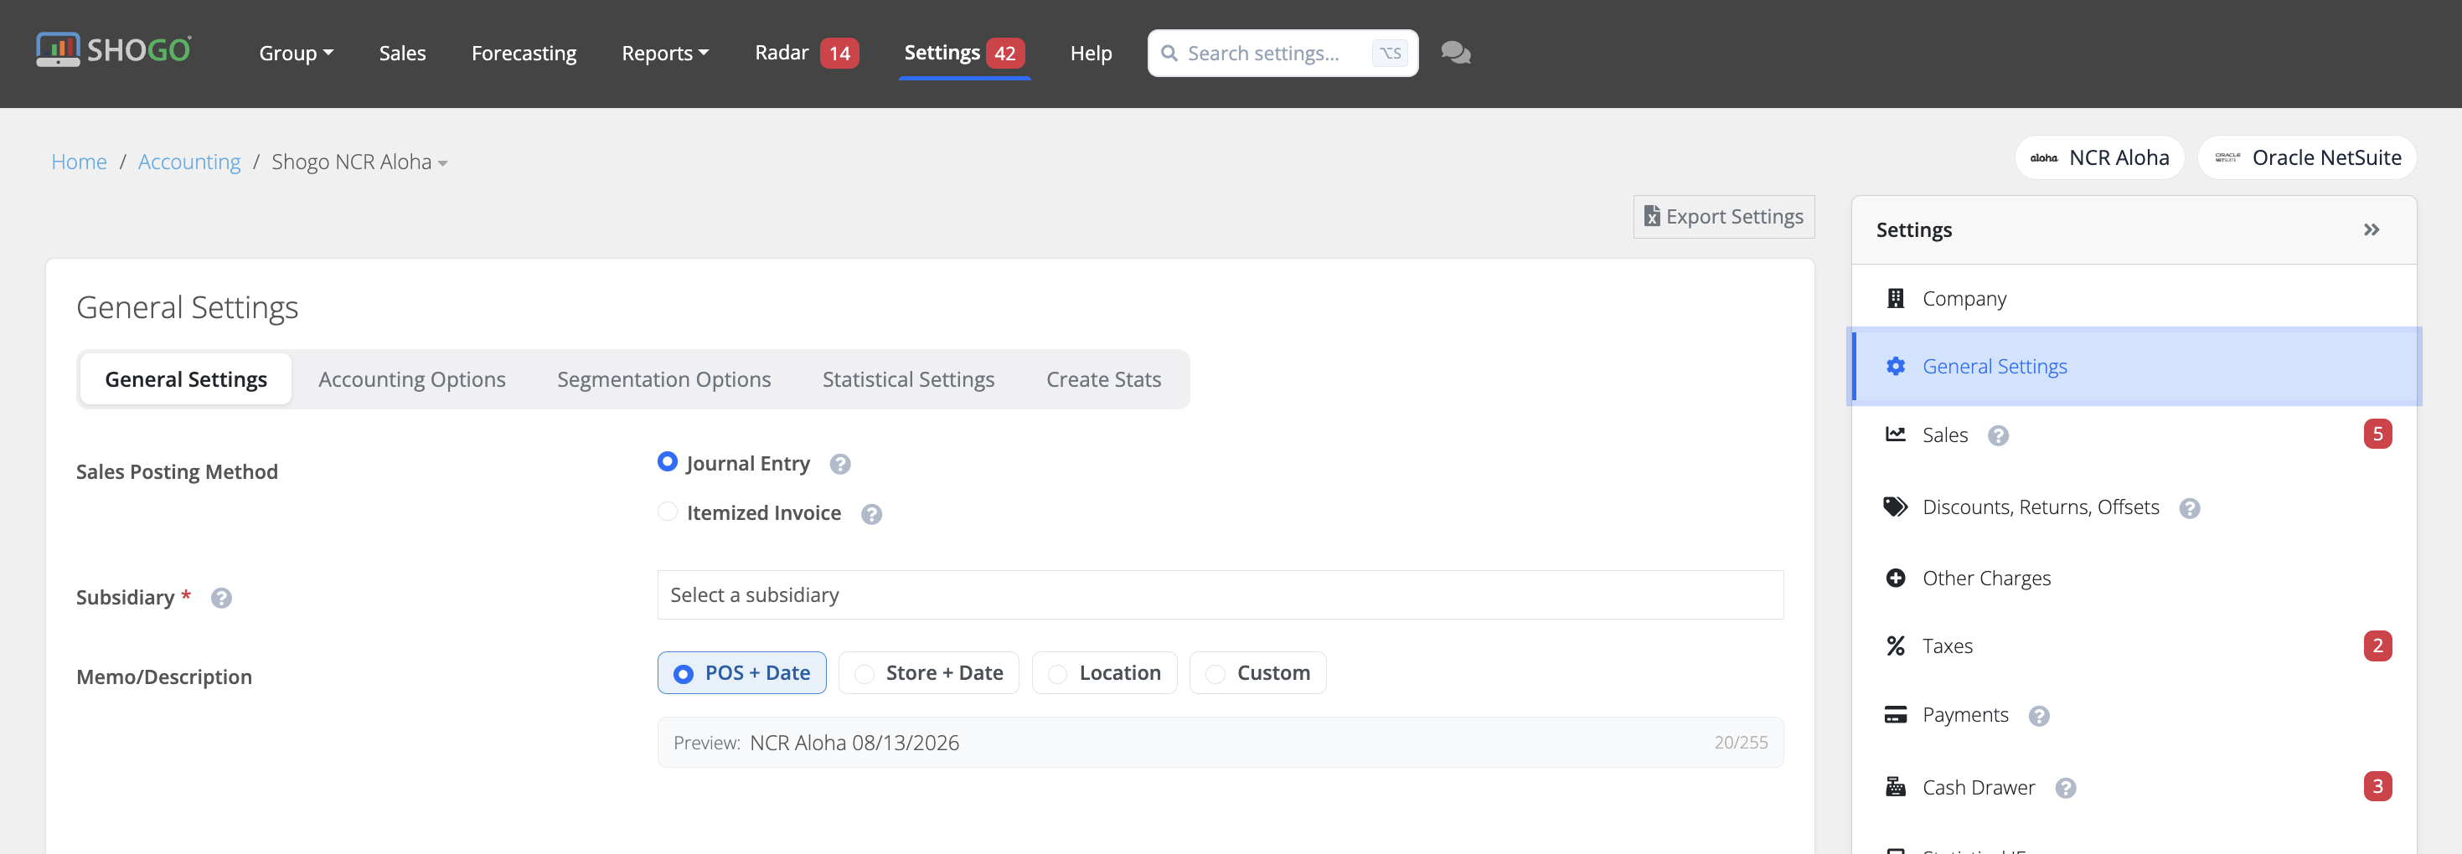Open help icon next to Cash Drawer
The height and width of the screenshot is (854, 2462).
click(2066, 788)
